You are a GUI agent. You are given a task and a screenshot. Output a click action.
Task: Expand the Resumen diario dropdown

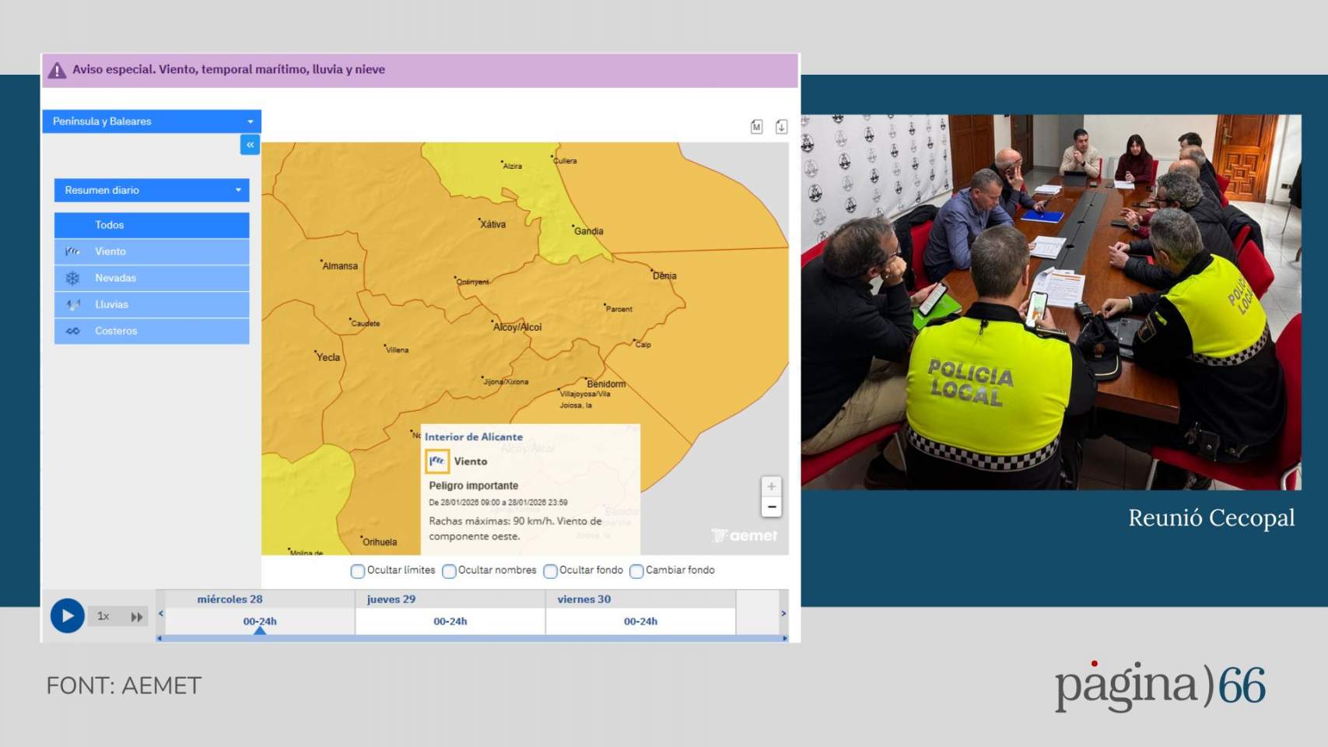[152, 190]
